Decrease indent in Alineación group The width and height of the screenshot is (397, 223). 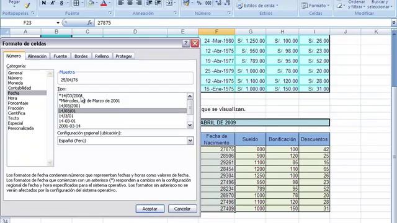149,2
